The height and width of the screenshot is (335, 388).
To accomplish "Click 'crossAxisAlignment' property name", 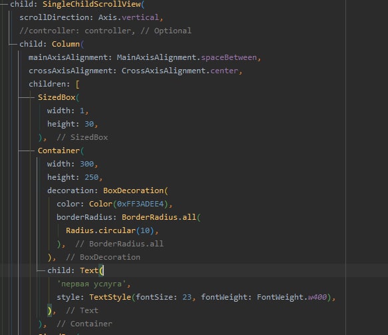I will [71, 71].
